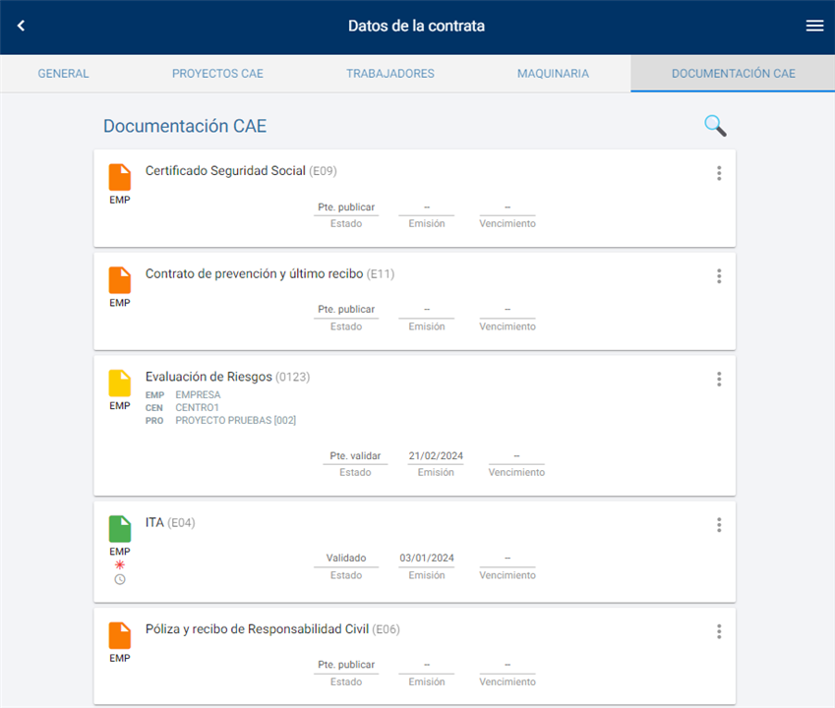Open three-dot menu for Contrato de prevención
The height and width of the screenshot is (708, 835).
pyautogui.click(x=719, y=276)
